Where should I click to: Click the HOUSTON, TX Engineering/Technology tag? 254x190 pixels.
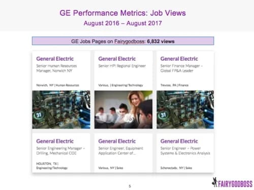coord(52,166)
